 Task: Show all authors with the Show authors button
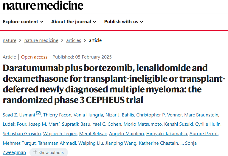(x=49, y=152)
